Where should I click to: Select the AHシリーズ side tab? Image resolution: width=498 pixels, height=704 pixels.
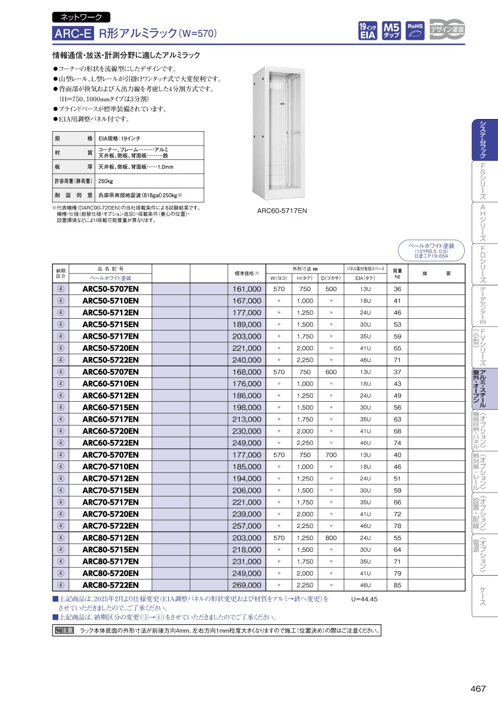pyautogui.click(x=482, y=222)
